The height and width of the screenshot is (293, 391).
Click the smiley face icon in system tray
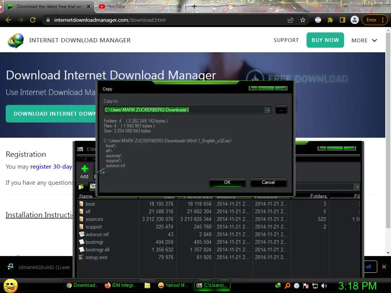297,285
